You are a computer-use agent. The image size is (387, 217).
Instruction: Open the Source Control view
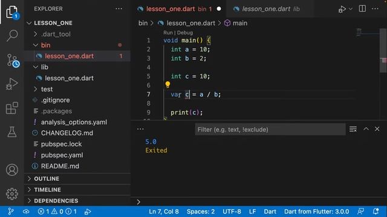click(12, 60)
